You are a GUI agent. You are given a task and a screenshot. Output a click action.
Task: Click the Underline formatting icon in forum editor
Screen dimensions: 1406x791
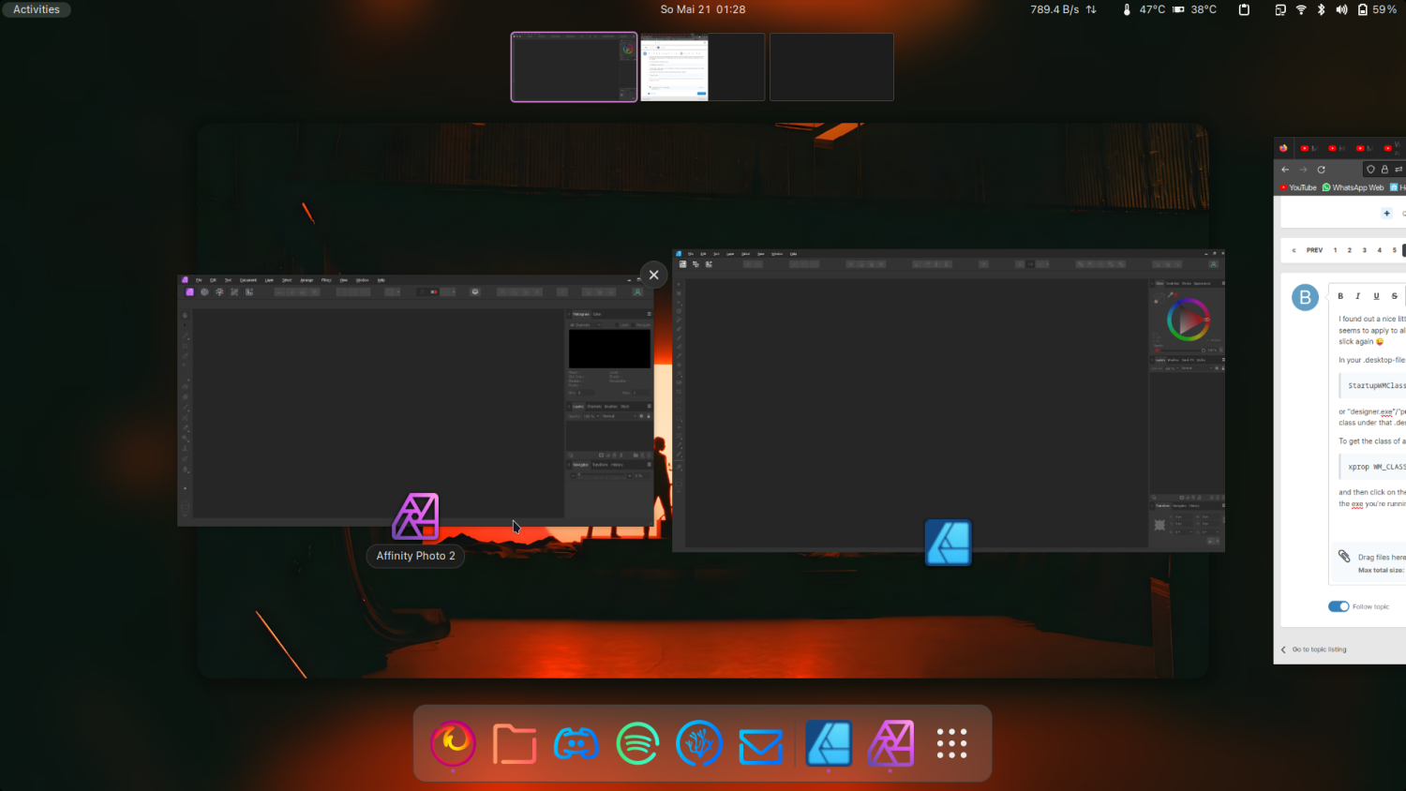pos(1376,296)
